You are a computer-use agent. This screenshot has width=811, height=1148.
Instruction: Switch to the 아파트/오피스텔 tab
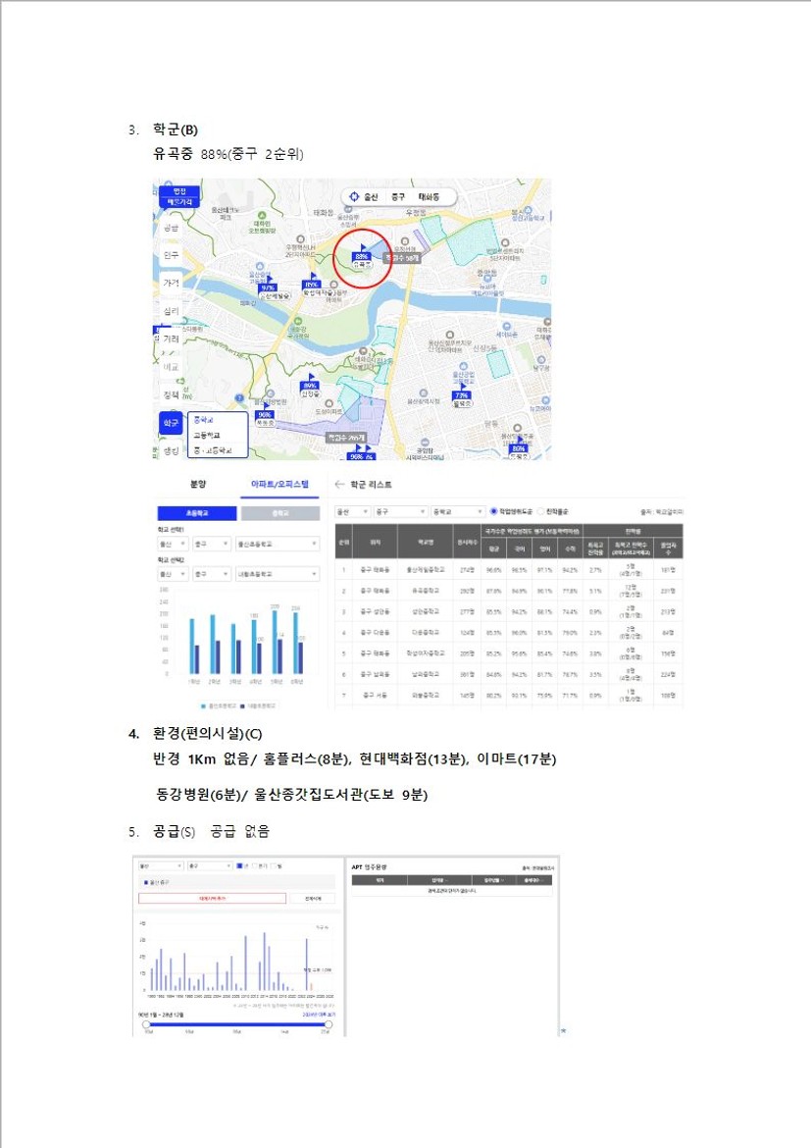click(x=279, y=484)
